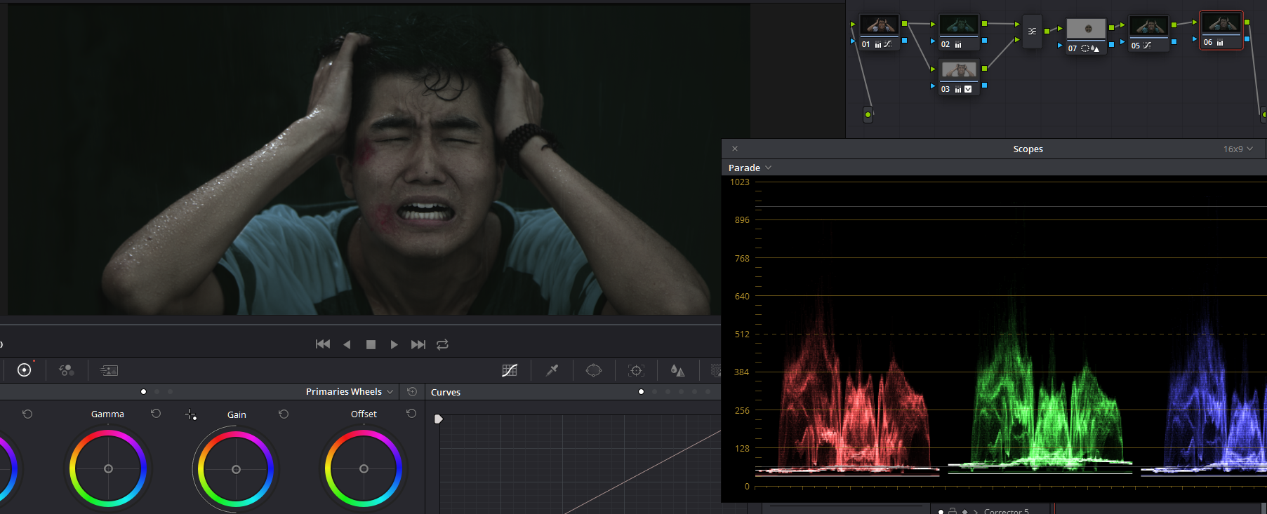The height and width of the screenshot is (514, 1267).
Task: Select node 07 thumbnail in node graph
Action: coord(1086,29)
